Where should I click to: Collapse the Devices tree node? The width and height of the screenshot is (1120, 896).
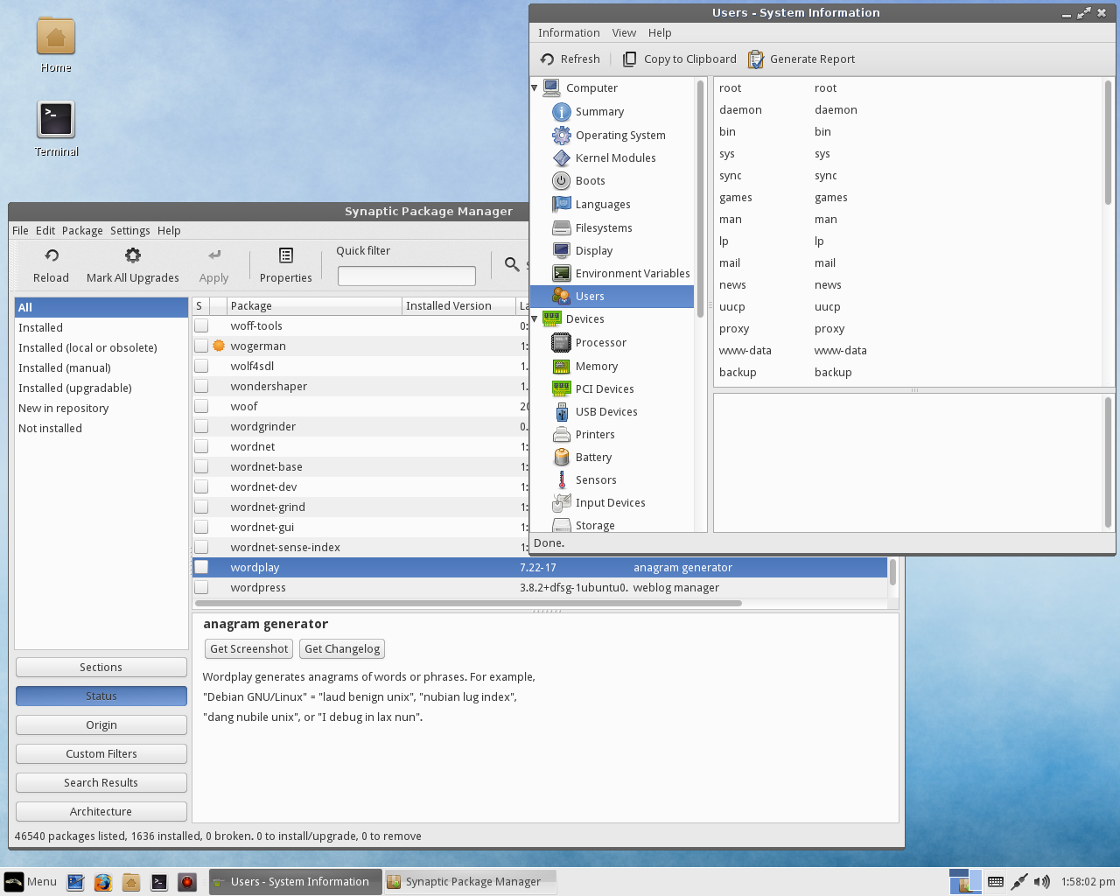click(x=535, y=319)
